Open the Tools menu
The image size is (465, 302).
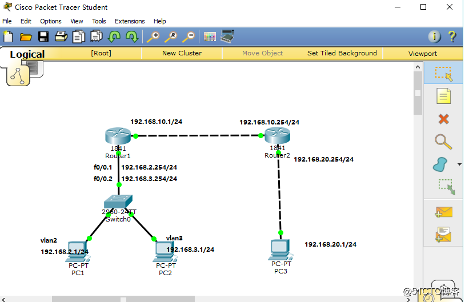click(99, 21)
